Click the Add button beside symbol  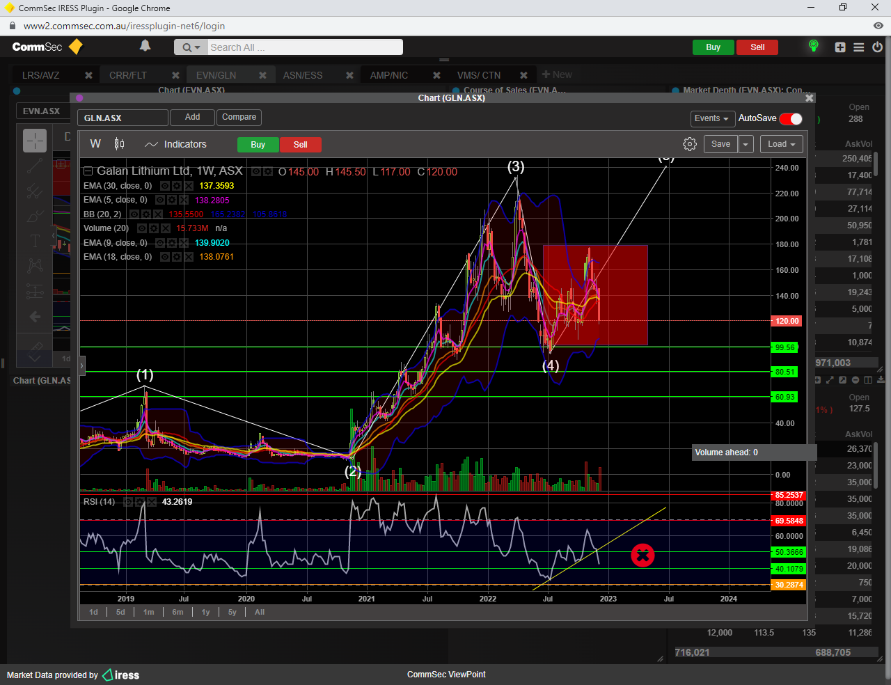192,118
